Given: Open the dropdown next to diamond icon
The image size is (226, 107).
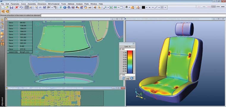Looking at the screenshot, I should (x=129, y=7).
